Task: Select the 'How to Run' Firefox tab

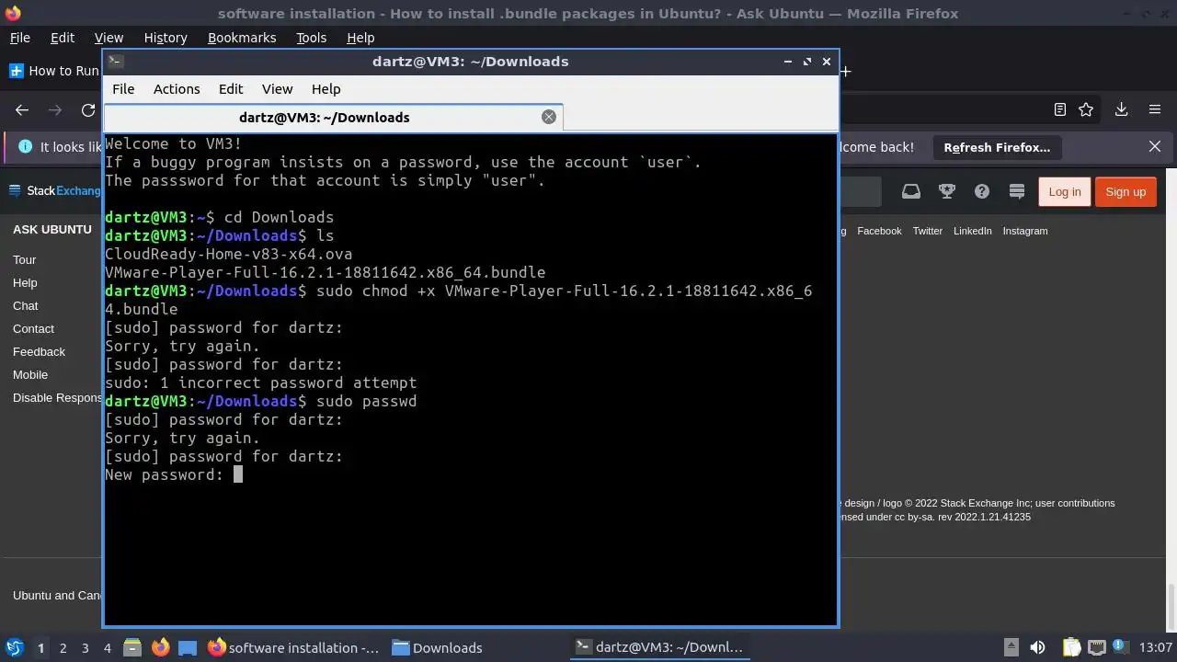Action: coord(53,71)
